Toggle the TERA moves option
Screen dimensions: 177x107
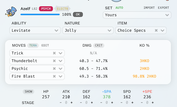33,45
